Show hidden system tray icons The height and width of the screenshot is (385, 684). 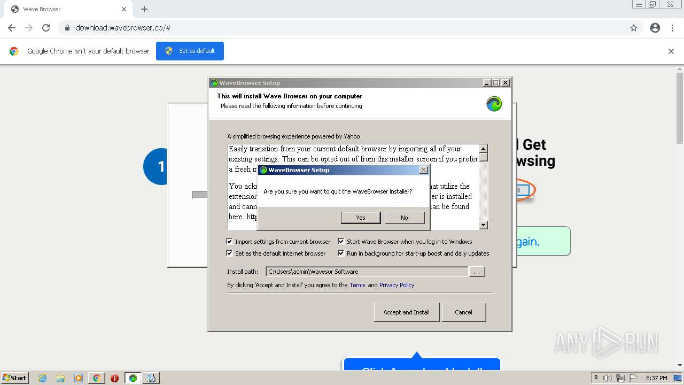point(596,378)
